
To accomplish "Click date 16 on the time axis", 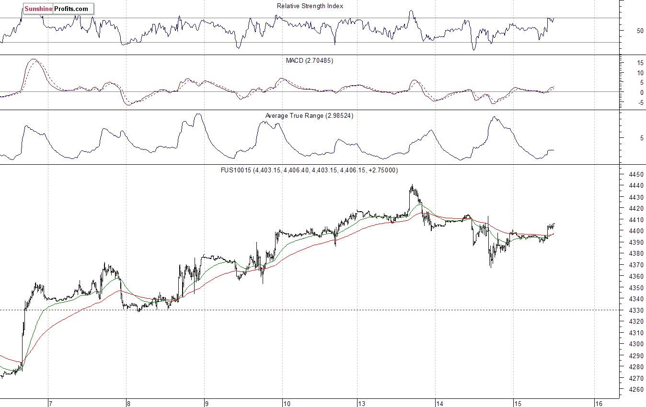I will (598, 403).
